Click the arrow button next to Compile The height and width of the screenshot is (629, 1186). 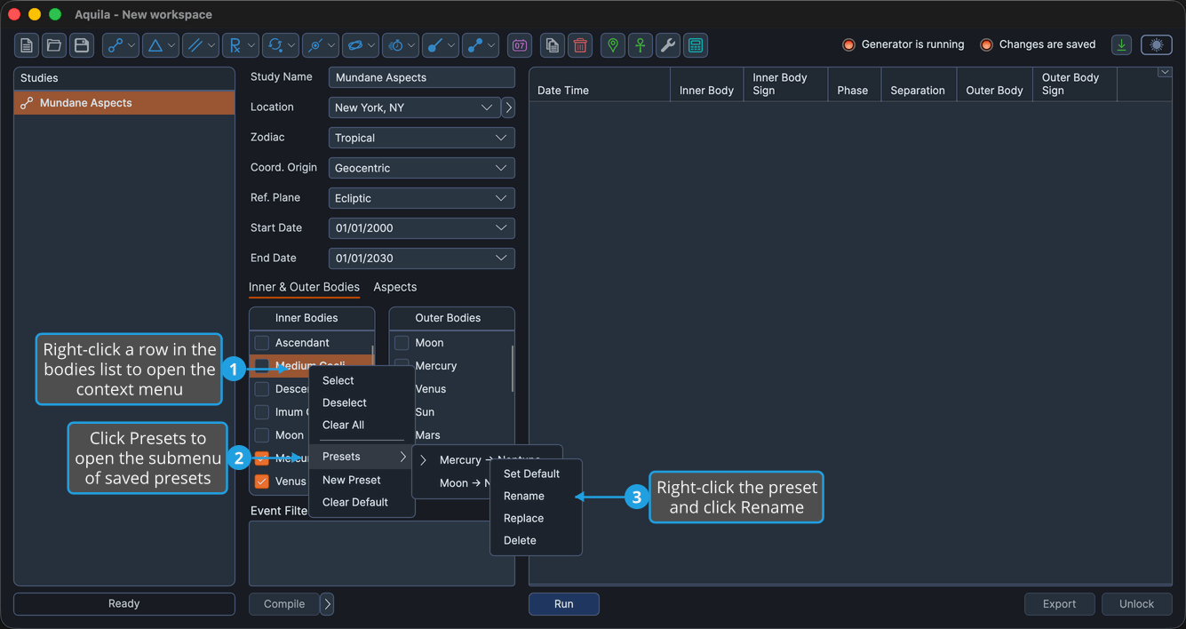click(x=327, y=604)
